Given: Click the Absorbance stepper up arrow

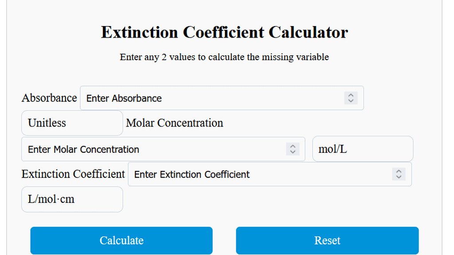Looking at the screenshot, I should click(351, 96).
